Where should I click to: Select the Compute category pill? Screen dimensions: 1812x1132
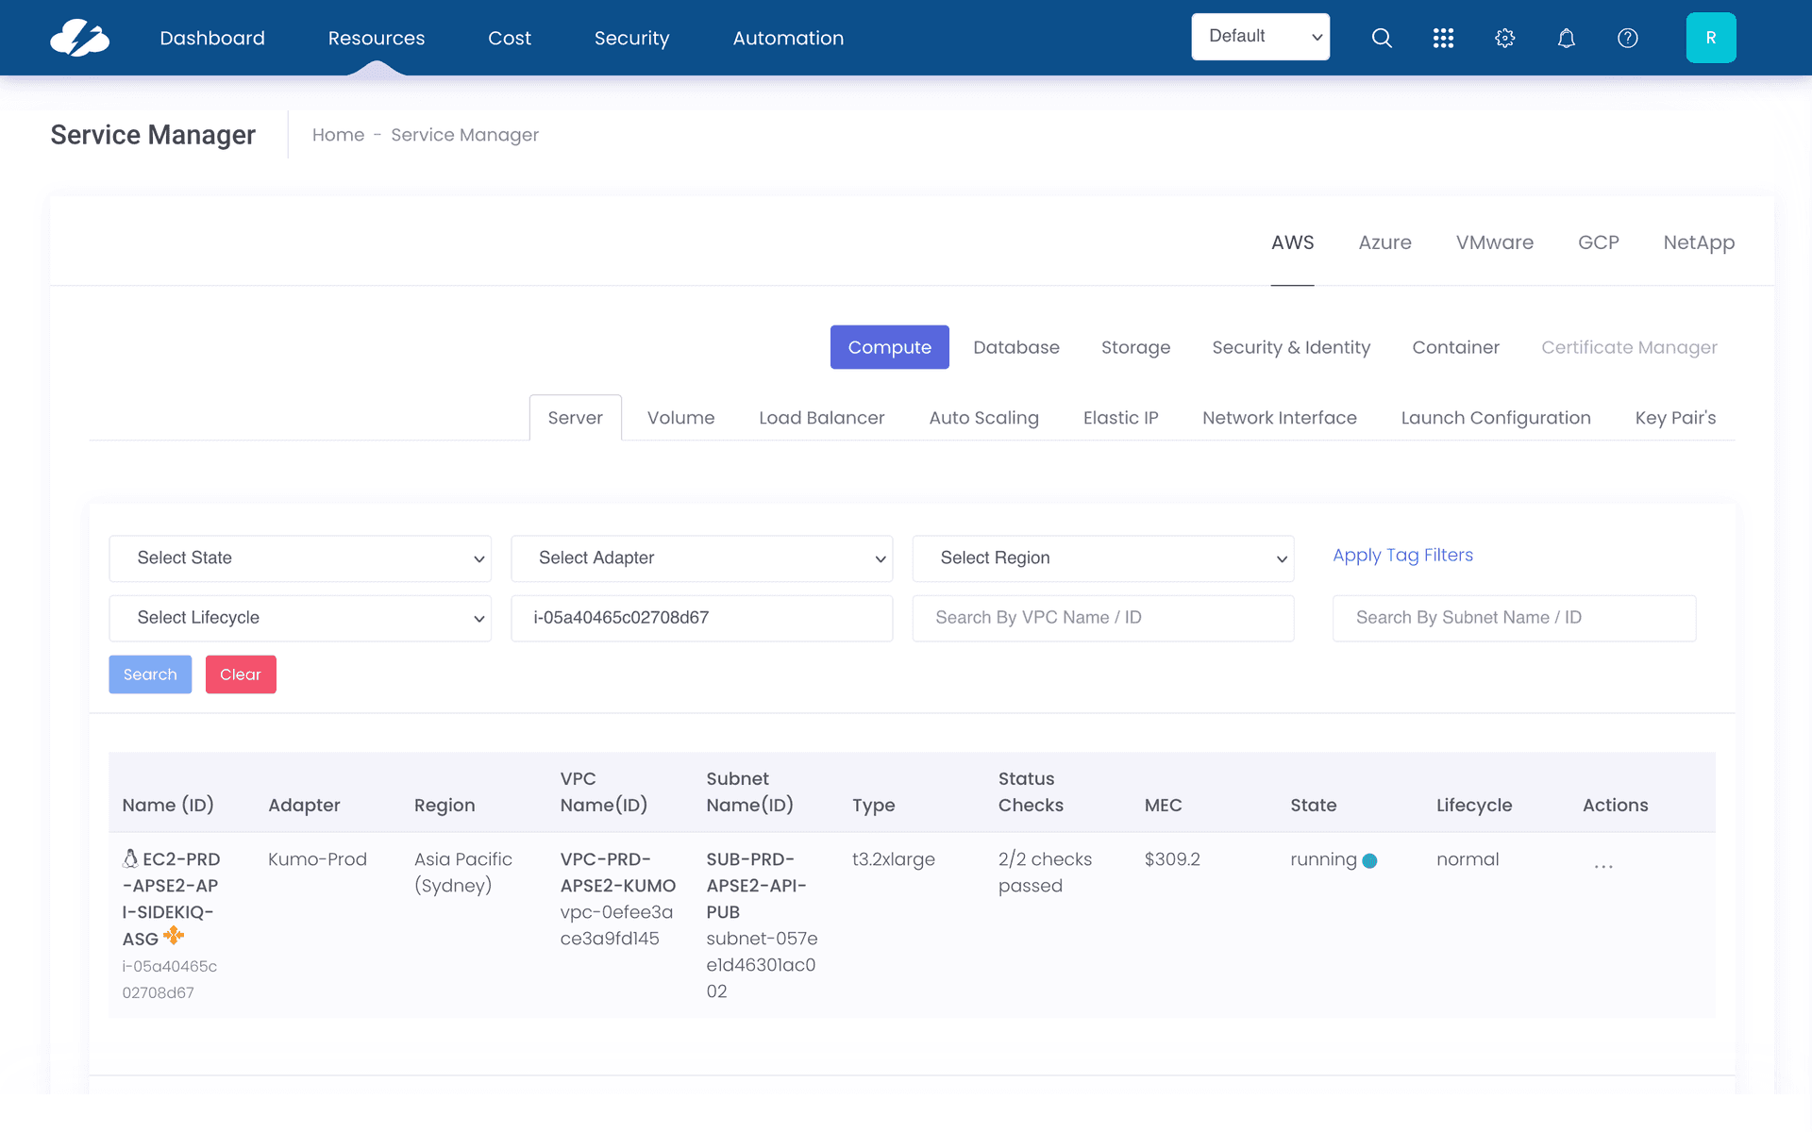tap(889, 347)
